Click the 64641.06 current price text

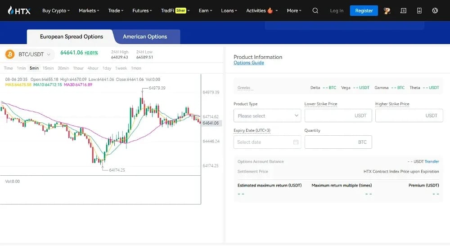point(72,53)
